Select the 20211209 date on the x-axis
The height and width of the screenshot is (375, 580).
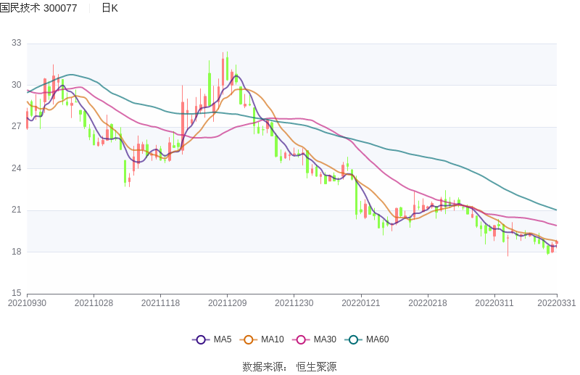point(227,303)
